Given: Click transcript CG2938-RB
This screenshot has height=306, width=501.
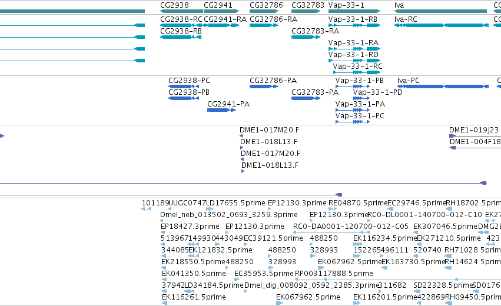Looking at the screenshot, I should tap(181, 31).
